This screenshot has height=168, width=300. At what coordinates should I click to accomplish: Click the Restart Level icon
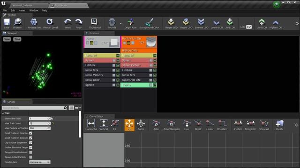point(50,23)
